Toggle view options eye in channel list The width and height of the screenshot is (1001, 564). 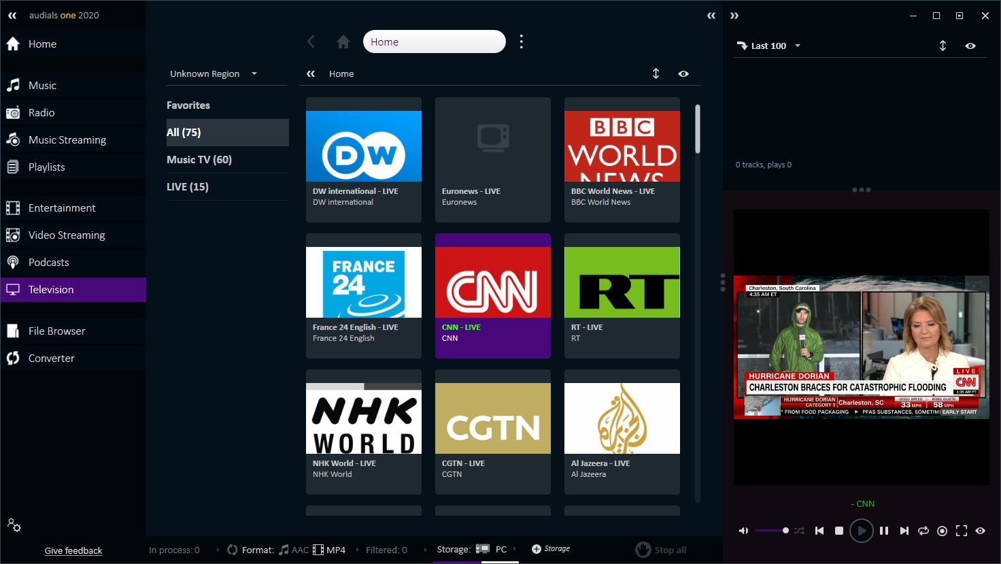pyautogui.click(x=683, y=73)
